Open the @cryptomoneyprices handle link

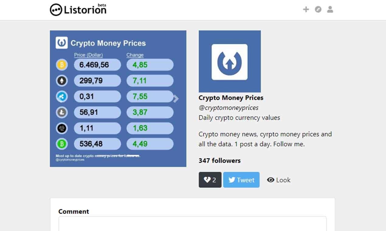click(229, 108)
